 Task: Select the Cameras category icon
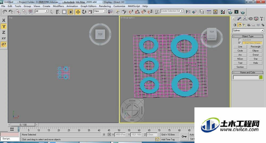point(249,25)
